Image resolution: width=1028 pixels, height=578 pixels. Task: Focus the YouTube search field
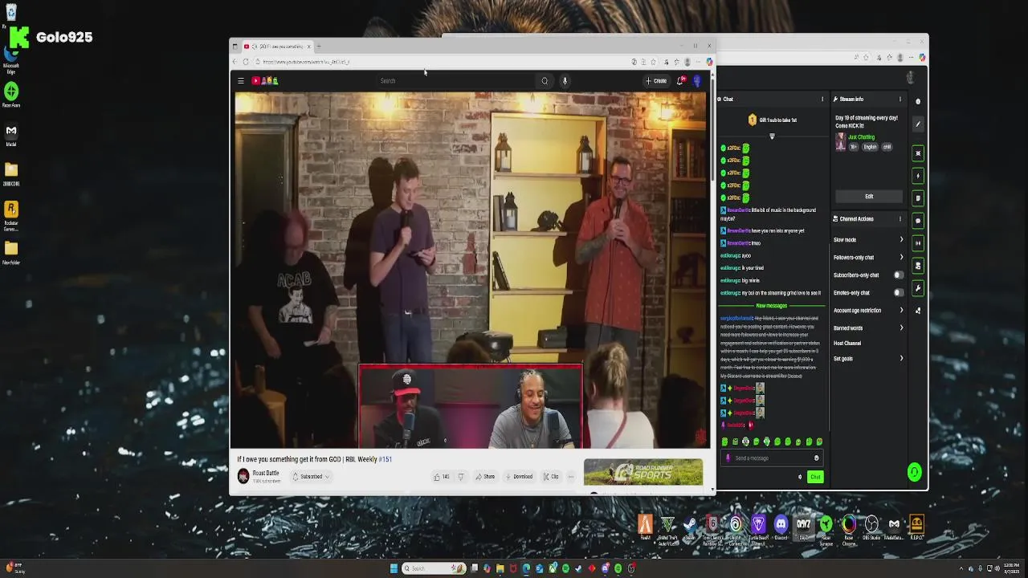[455, 80]
